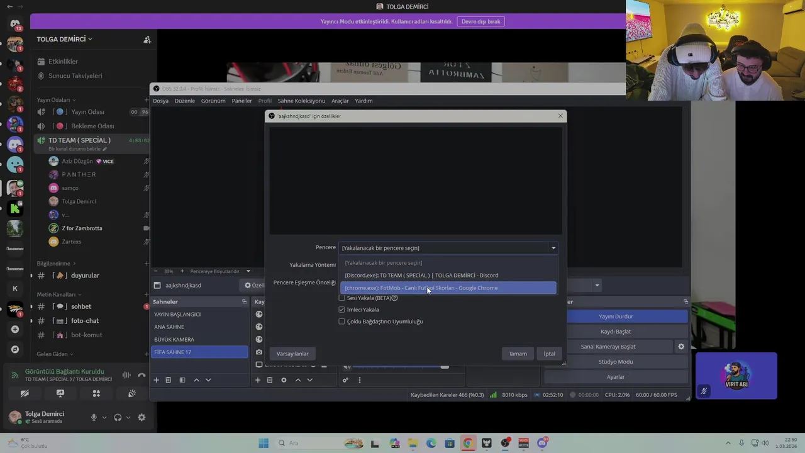Click Devre dışı bırak in Discord banner

(480, 21)
